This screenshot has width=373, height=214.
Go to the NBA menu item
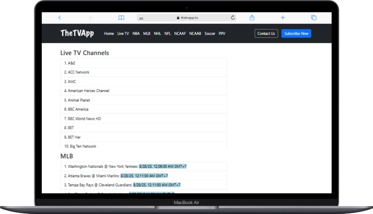pos(136,33)
